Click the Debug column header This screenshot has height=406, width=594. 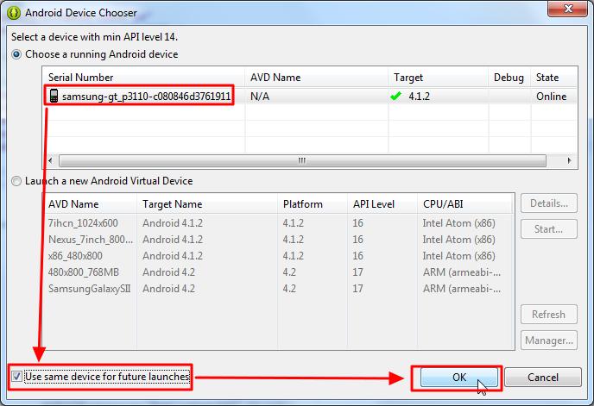(509, 78)
